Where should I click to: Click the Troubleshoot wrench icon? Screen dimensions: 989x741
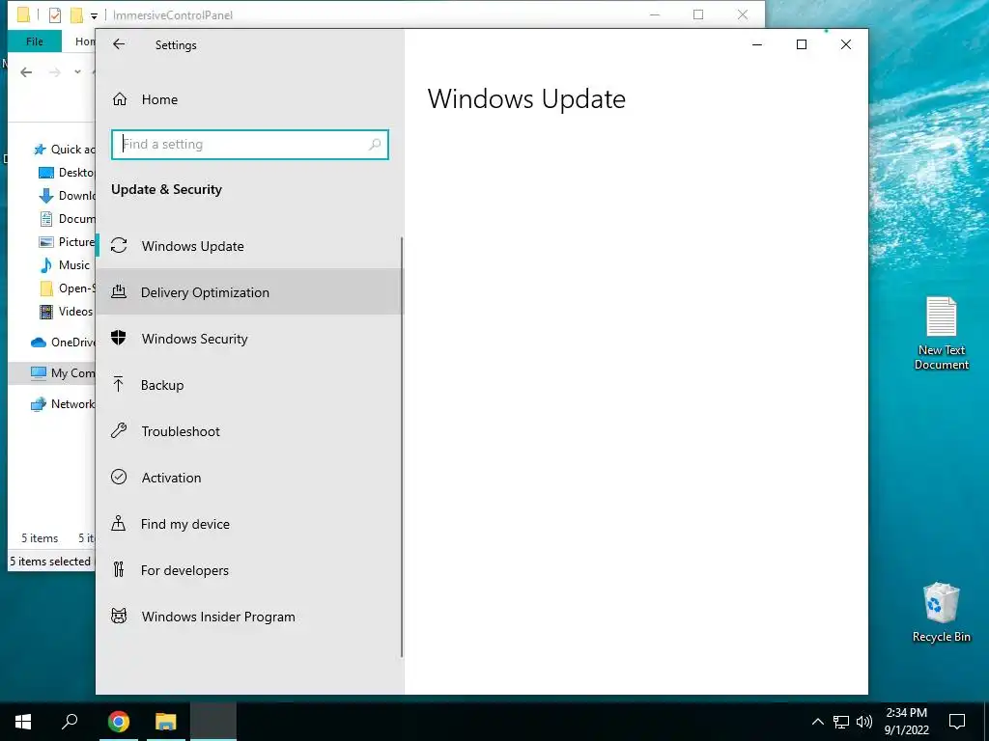(x=119, y=431)
